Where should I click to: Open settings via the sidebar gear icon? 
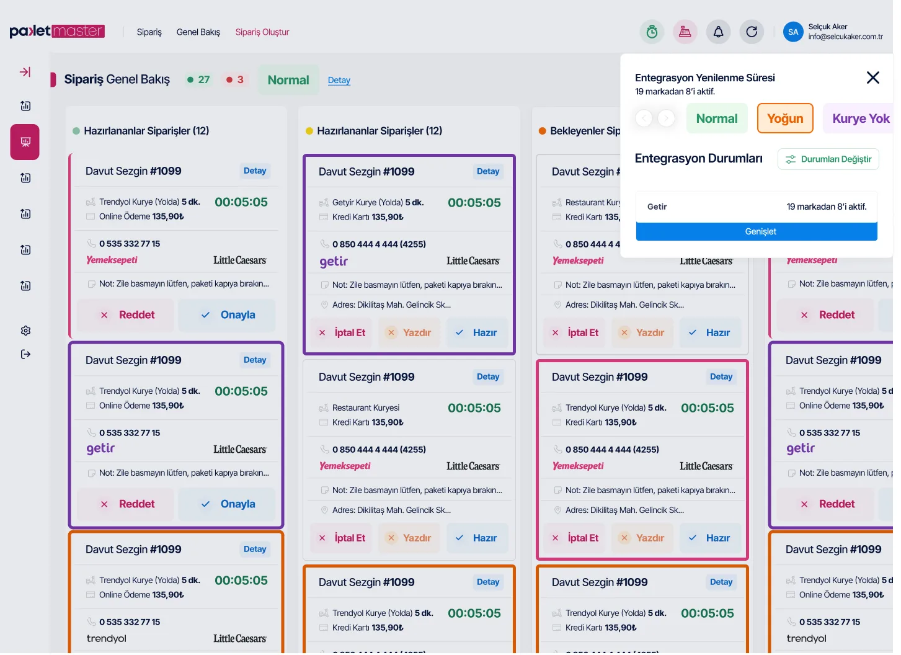click(25, 331)
